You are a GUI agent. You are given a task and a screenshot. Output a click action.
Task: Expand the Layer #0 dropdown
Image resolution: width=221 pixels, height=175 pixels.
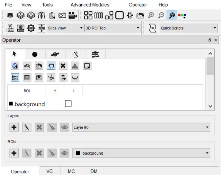click(x=141, y=127)
